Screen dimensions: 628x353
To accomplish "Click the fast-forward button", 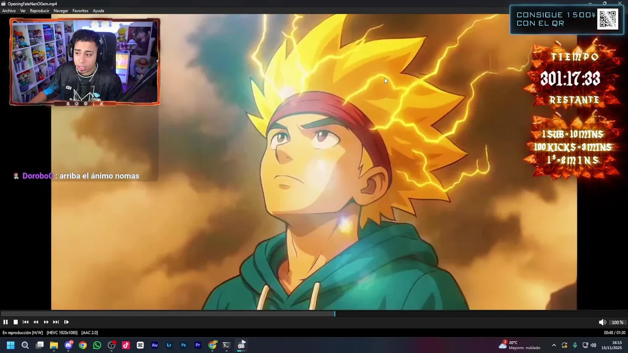I will click(46, 322).
